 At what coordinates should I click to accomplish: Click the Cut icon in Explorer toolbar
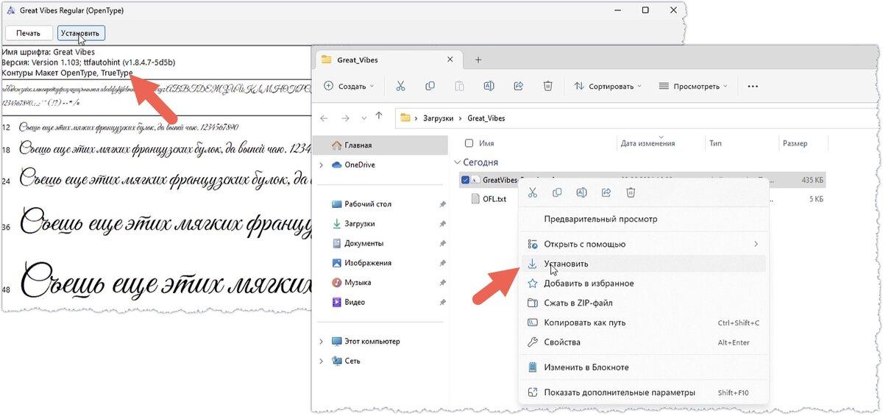[x=400, y=86]
